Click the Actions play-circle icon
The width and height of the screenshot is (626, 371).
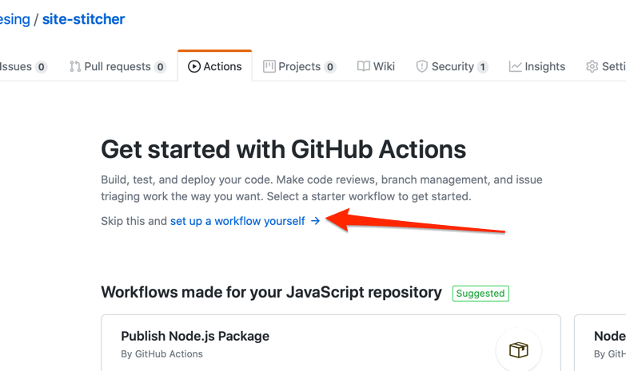point(194,66)
